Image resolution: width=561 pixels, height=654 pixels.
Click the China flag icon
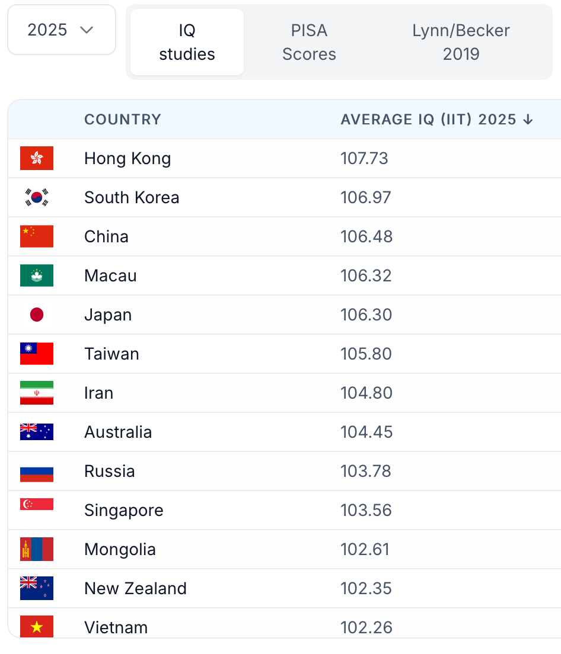point(37,236)
